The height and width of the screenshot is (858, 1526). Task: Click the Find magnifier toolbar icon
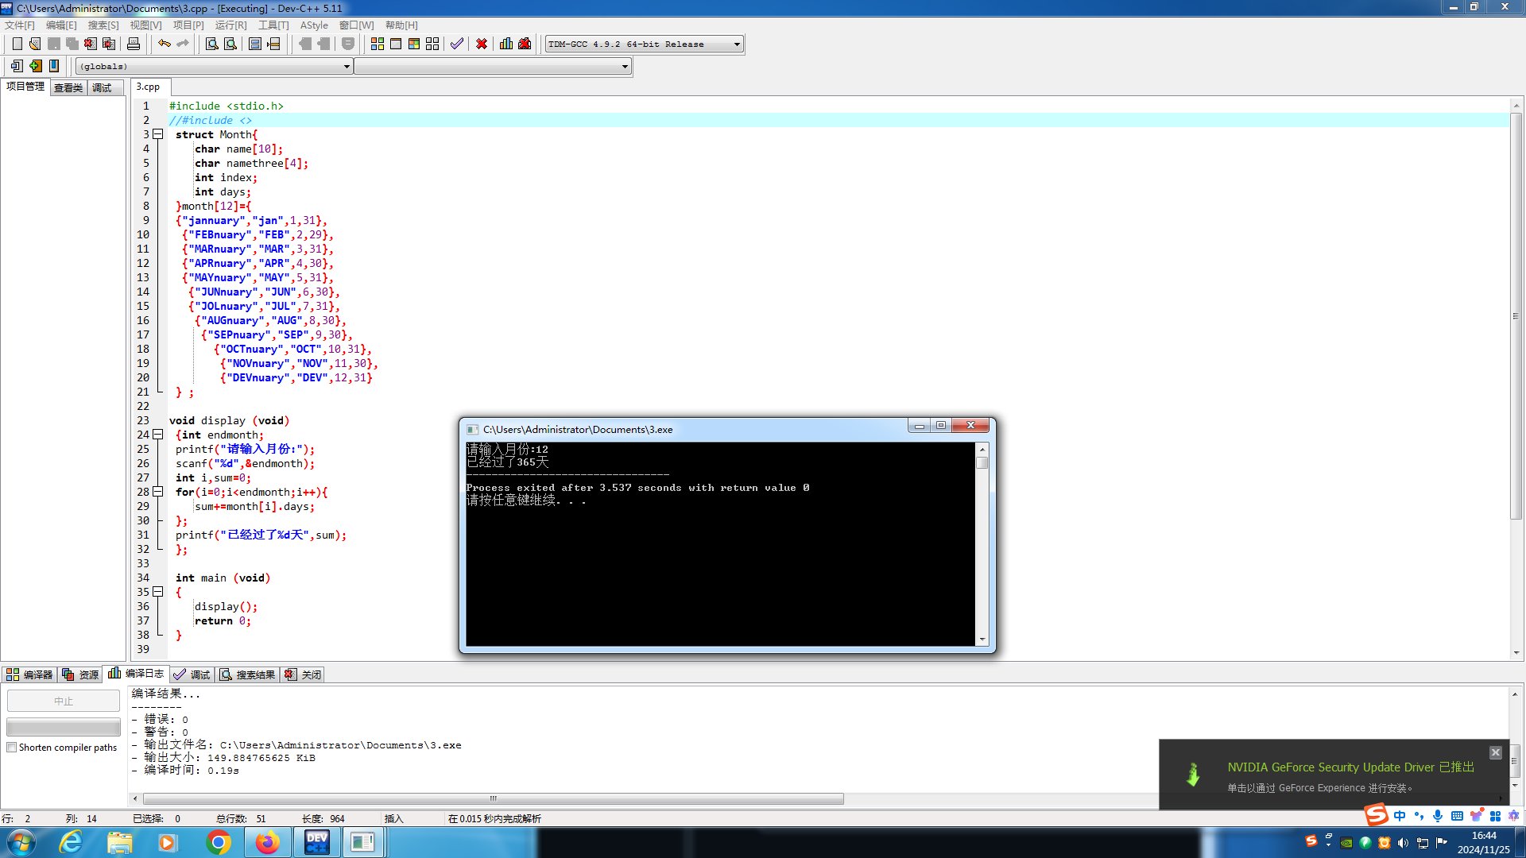coord(211,44)
